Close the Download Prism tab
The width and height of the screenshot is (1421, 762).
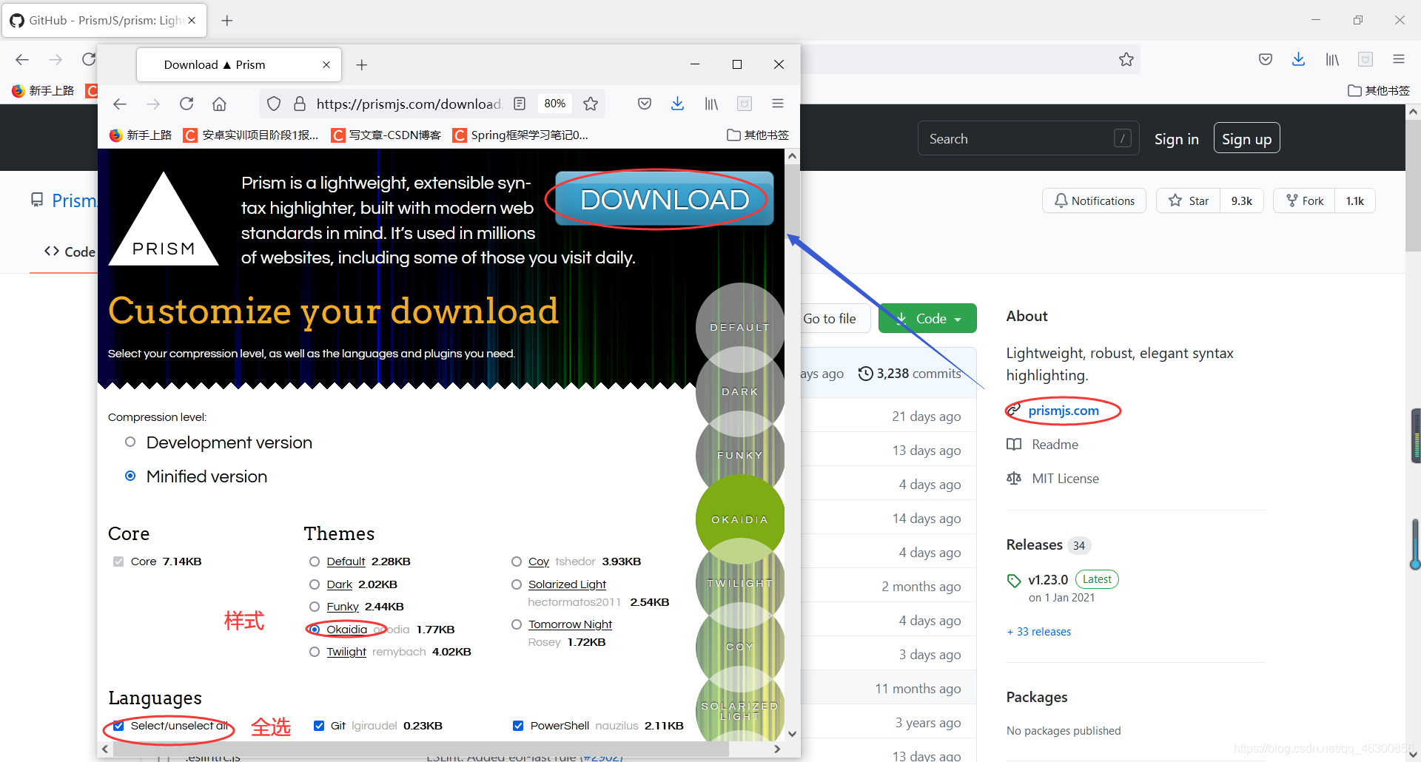click(x=326, y=65)
